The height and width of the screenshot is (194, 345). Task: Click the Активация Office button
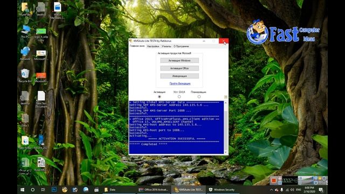(x=180, y=68)
